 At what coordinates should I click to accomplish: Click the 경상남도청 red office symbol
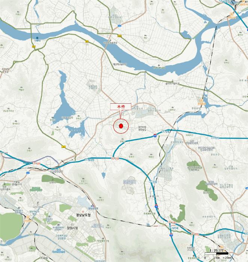click(83, 212)
